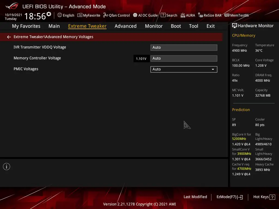This screenshot has height=209, width=279.
Task: Select the Memory Controller Voltage label
Action: pyautogui.click(x=37, y=58)
